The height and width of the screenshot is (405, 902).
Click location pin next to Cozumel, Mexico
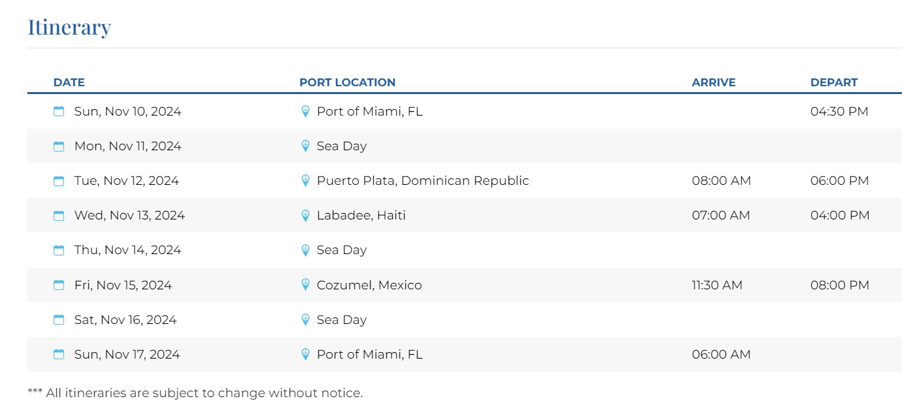(x=305, y=285)
